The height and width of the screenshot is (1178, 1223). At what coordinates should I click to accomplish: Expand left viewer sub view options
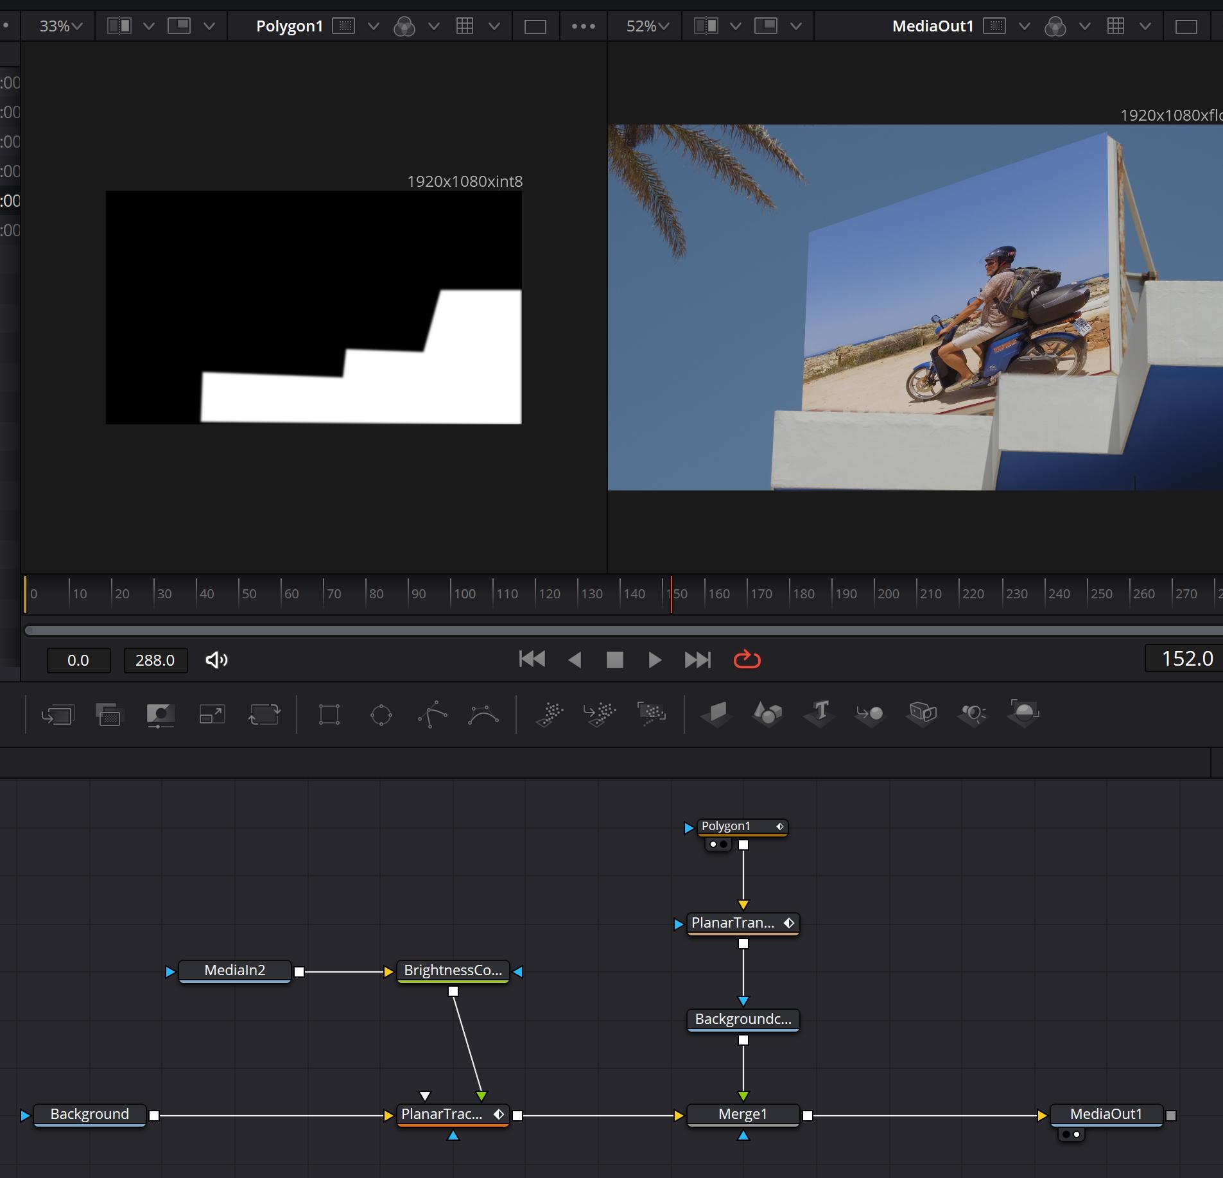209,26
